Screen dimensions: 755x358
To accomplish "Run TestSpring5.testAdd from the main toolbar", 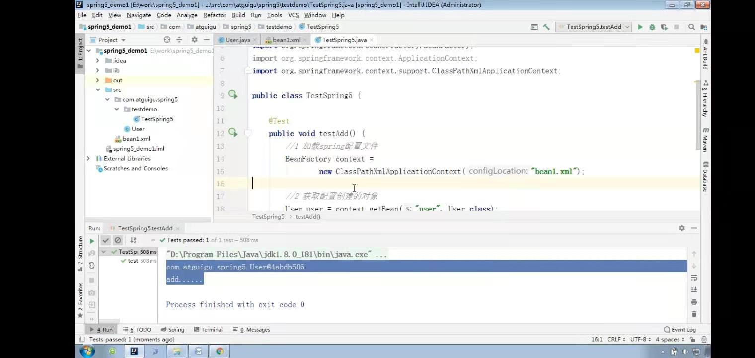I will point(640,27).
